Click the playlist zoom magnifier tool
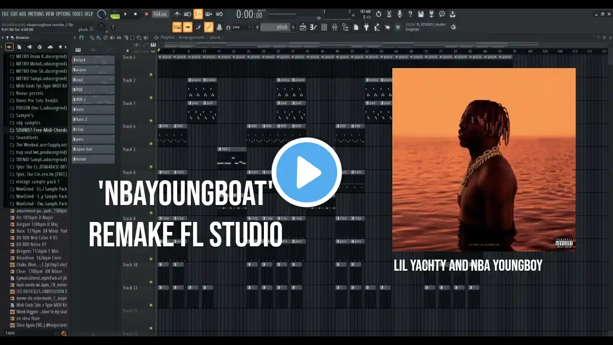Screen dimensions: 613x345 (x=139, y=37)
